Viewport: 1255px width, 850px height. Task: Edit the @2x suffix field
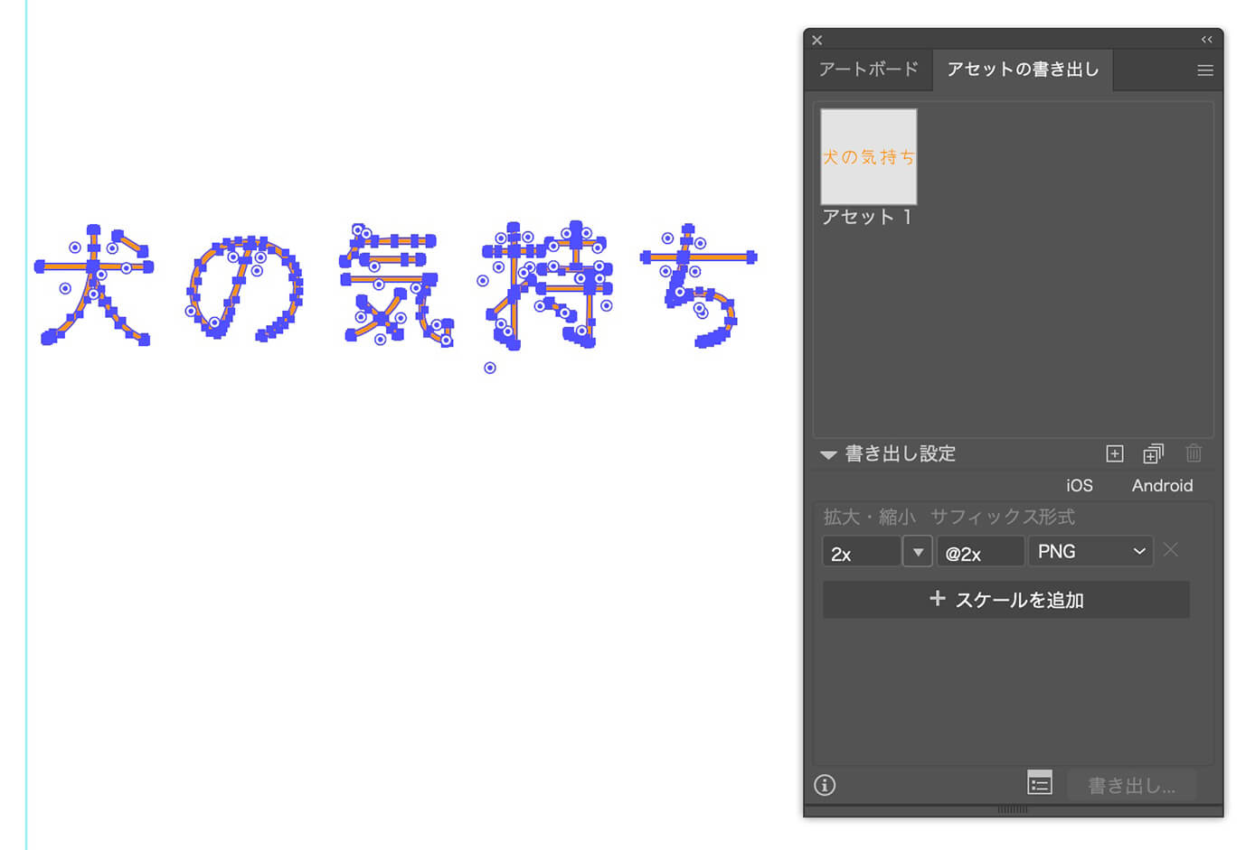[980, 552]
